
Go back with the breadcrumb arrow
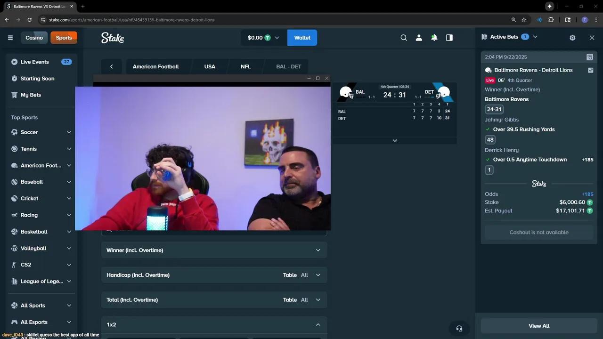pos(112,66)
